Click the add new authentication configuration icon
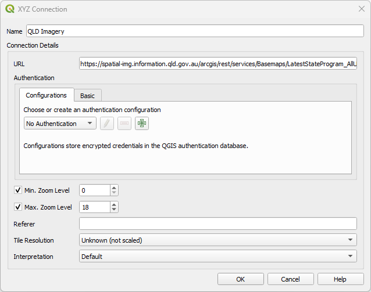The image size is (371, 292). pyautogui.click(x=142, y=123)
